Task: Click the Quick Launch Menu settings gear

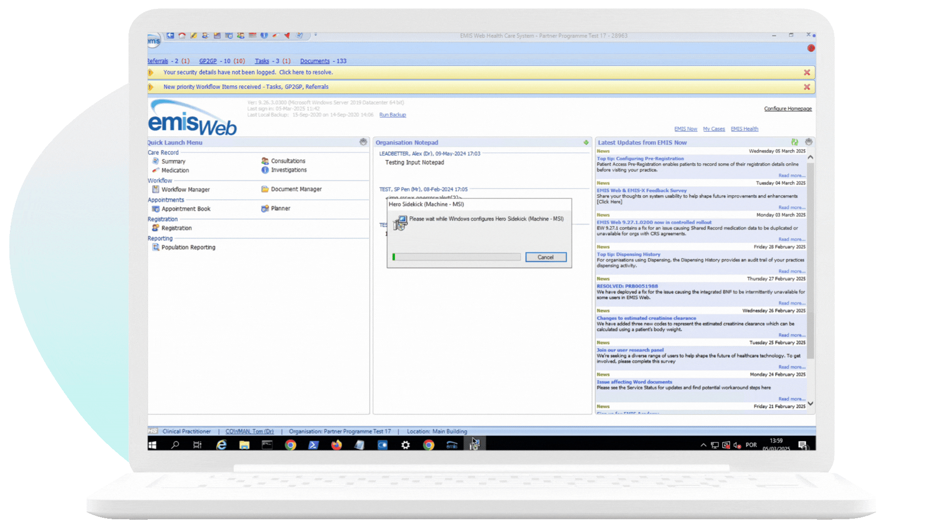Action: coord(363,142)
